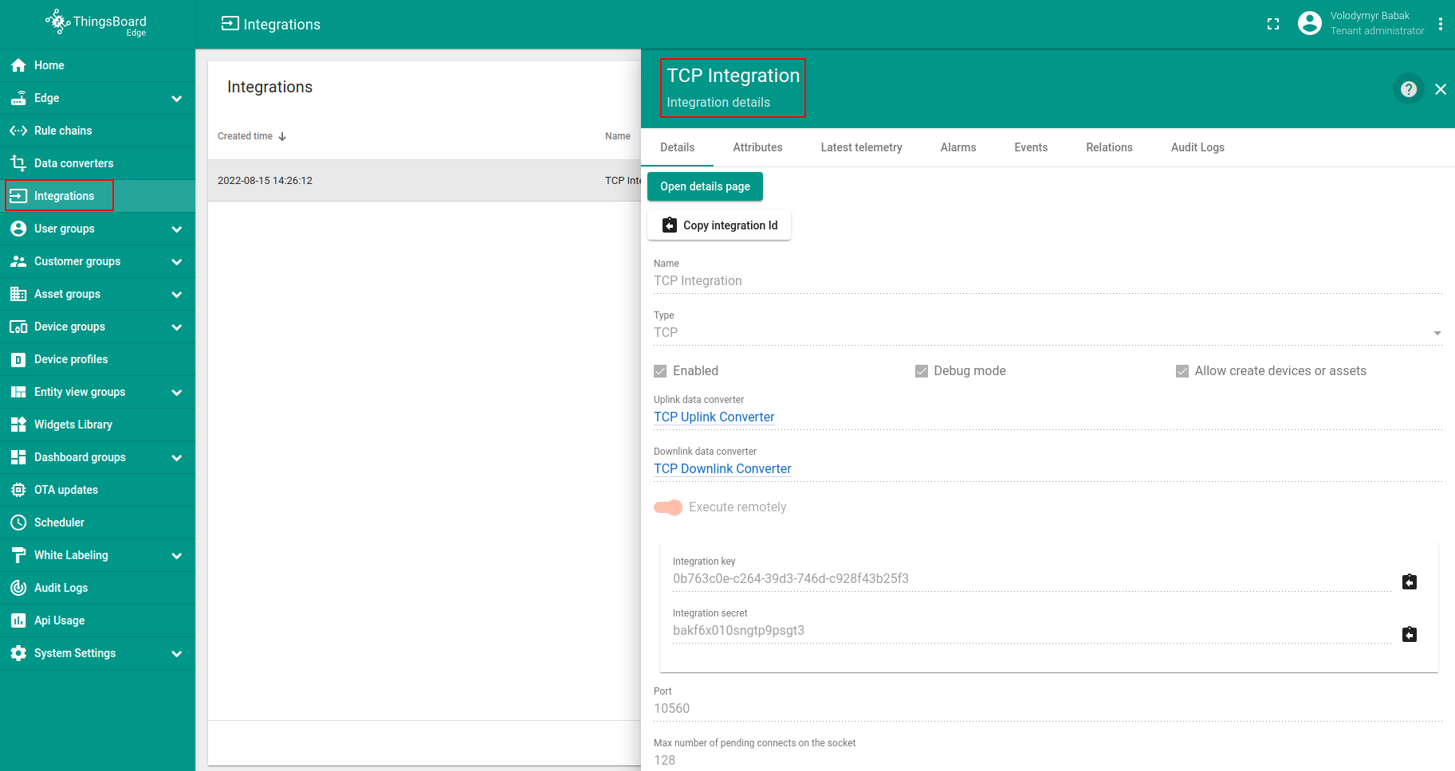Click the Open details page button
Image resolution: width=1455 pixels, height=771 pixels.
(705, 186)
